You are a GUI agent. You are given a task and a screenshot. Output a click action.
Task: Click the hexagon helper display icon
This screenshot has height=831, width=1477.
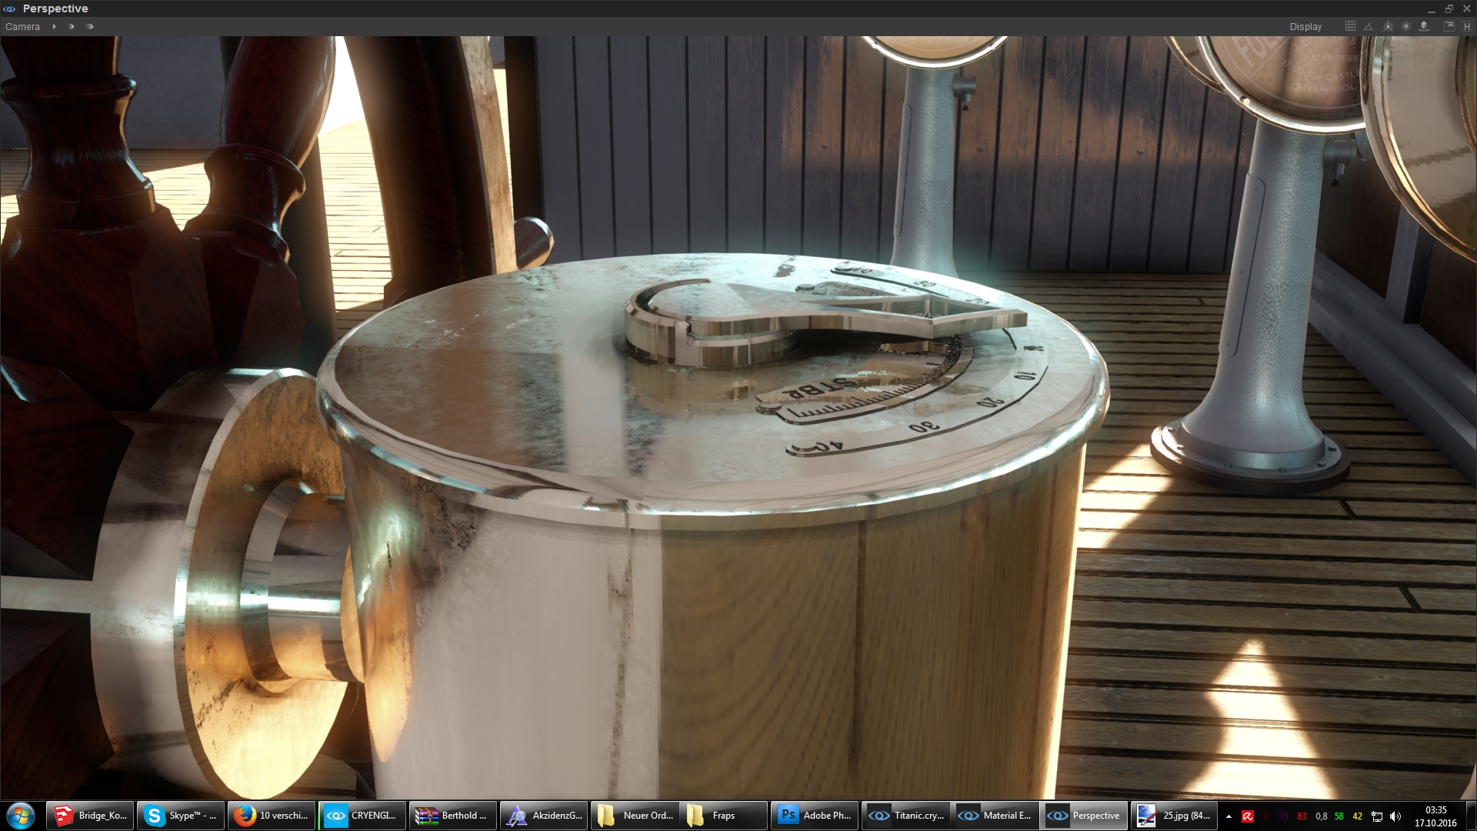click(1406, 26)
